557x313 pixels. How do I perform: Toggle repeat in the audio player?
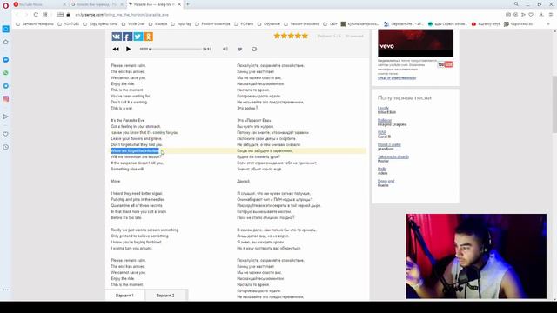click(254, 49)
